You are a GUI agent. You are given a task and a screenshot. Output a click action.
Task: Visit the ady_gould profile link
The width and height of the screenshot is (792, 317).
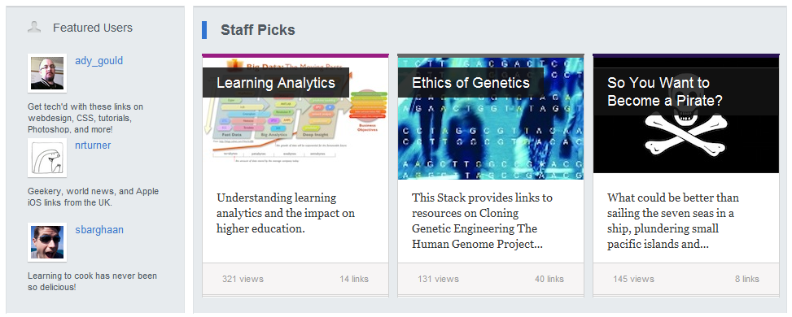(x=99, y=61)
